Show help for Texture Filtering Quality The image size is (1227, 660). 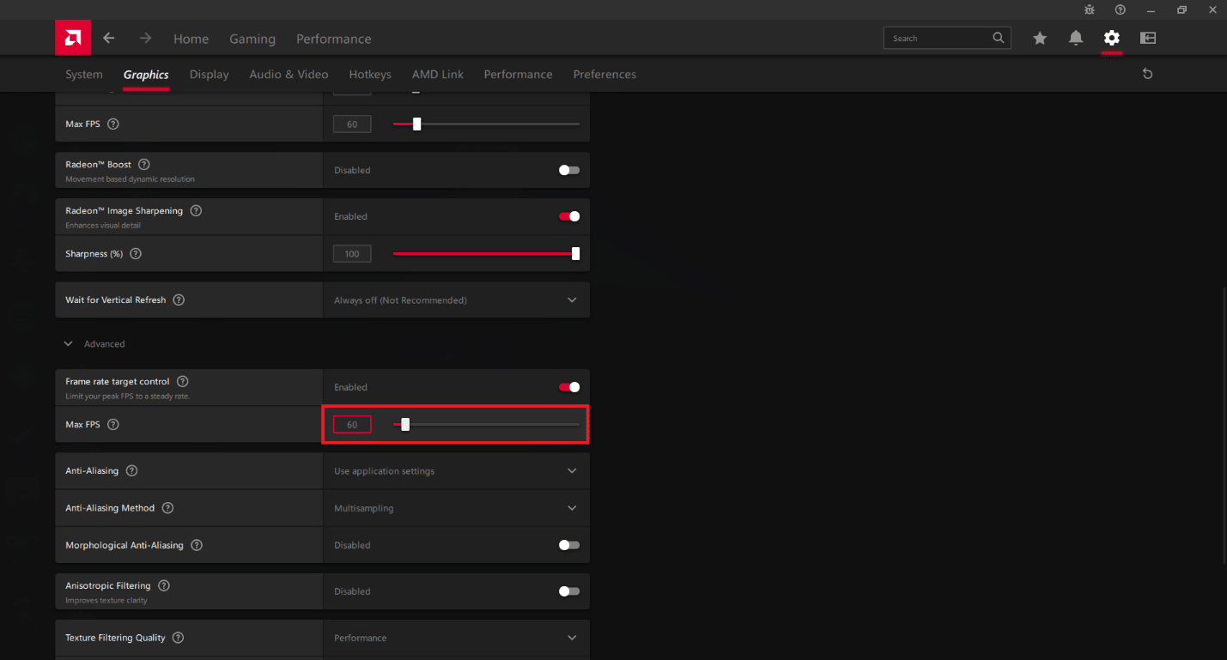[179, 638]
